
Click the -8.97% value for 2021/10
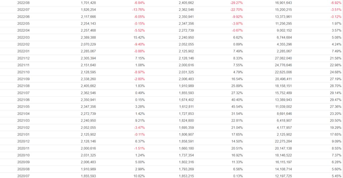[139, 72]
